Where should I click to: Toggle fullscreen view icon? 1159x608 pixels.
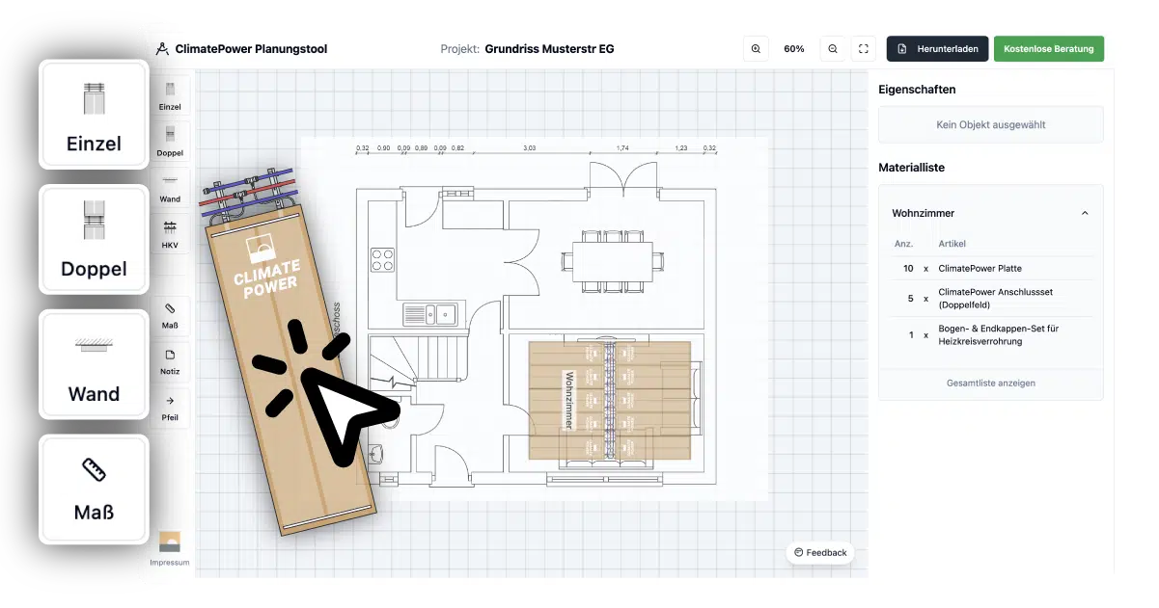(864, 49)
